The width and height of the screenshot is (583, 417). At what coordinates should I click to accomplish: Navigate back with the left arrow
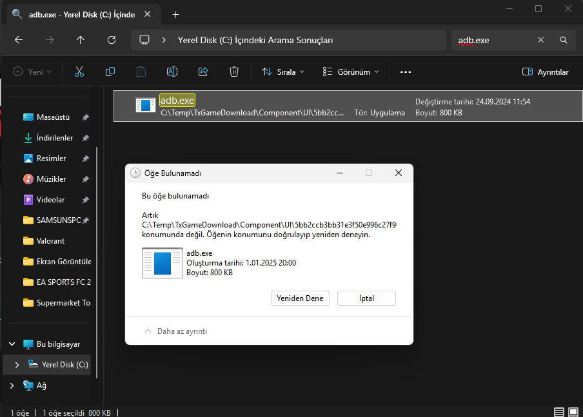pyautogui.click(x=19, y=40)
